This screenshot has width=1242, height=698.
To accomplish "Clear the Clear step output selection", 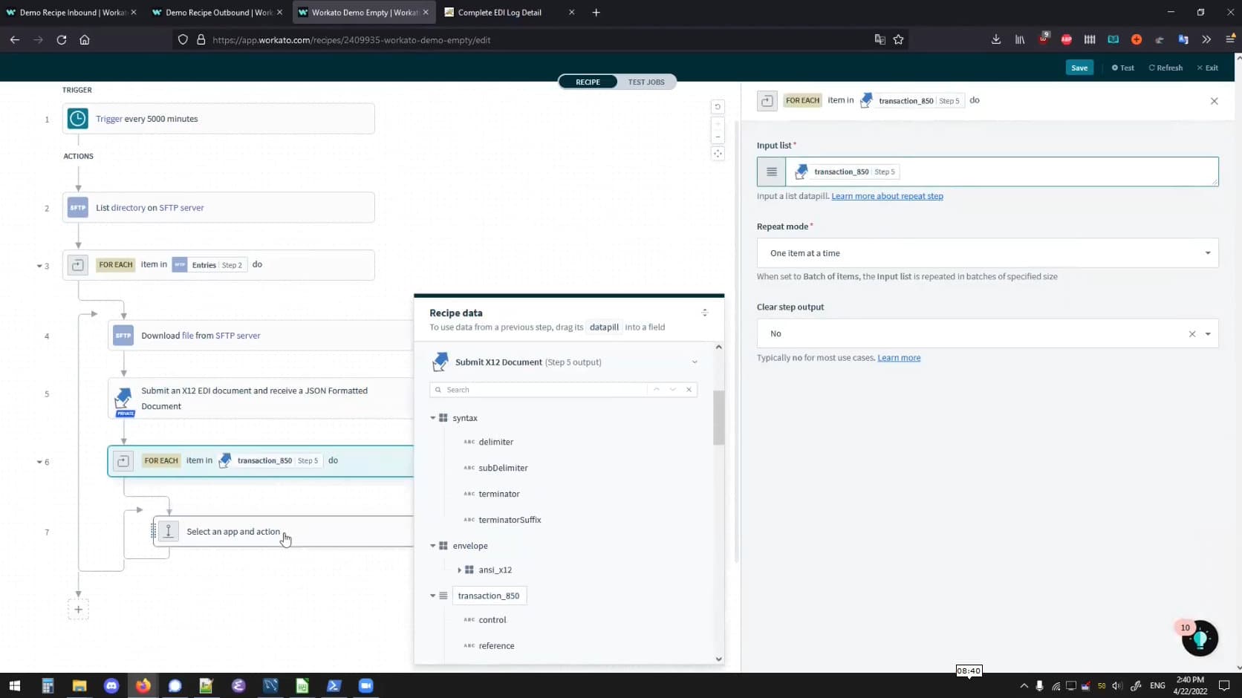I will point(1192,334).
